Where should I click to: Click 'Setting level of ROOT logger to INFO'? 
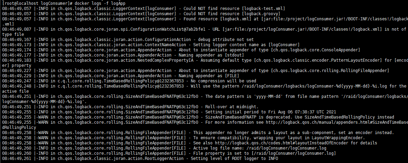(140, 159)
